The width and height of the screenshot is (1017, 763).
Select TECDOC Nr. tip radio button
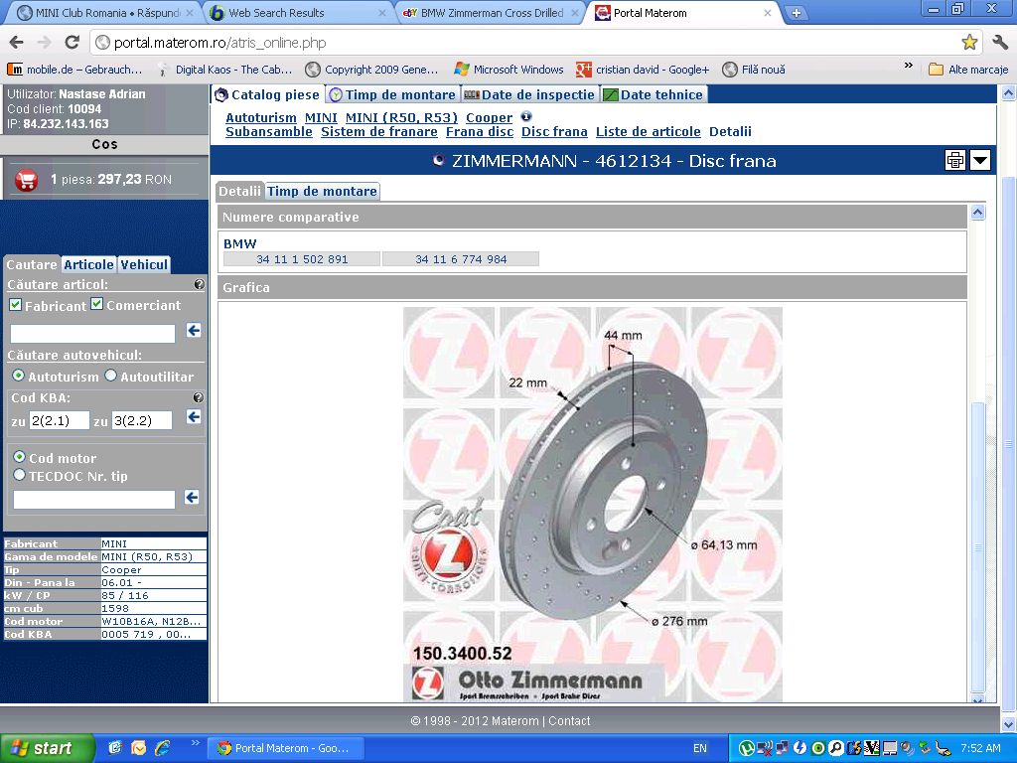20,475
